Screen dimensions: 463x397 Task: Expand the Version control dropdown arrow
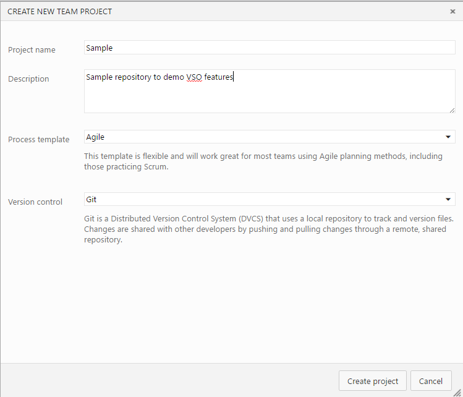coord(448,200)
